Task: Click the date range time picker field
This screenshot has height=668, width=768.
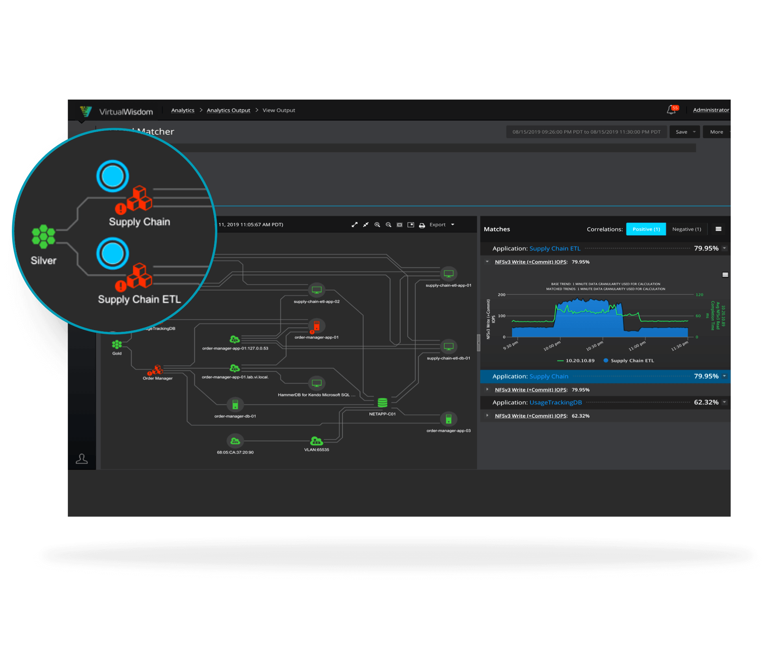Action: coord(586,132)
